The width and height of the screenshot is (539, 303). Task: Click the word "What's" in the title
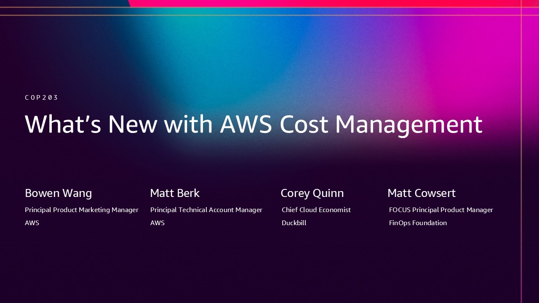click(63, 125)
